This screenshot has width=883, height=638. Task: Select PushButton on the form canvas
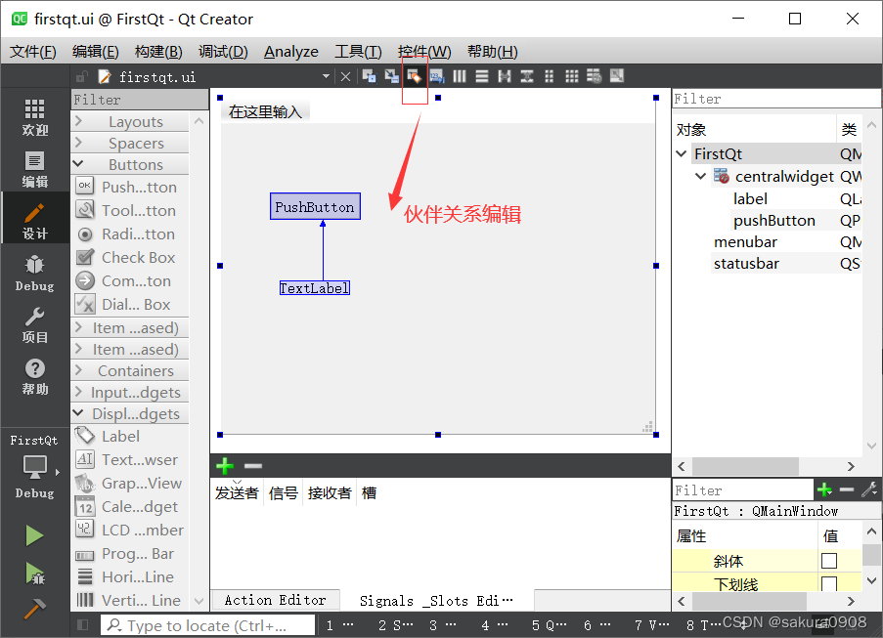[315, 206]
